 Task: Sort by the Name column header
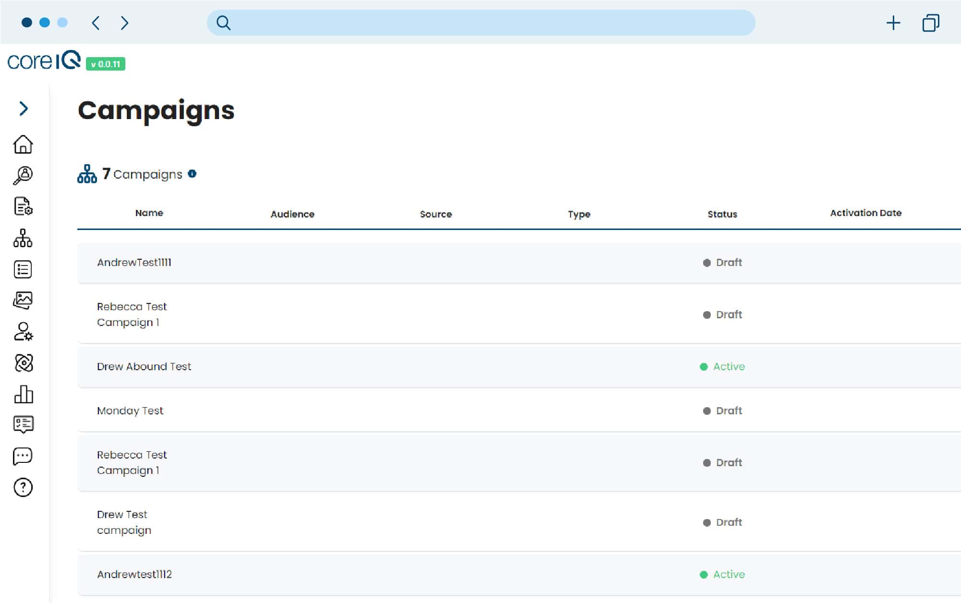149,213
